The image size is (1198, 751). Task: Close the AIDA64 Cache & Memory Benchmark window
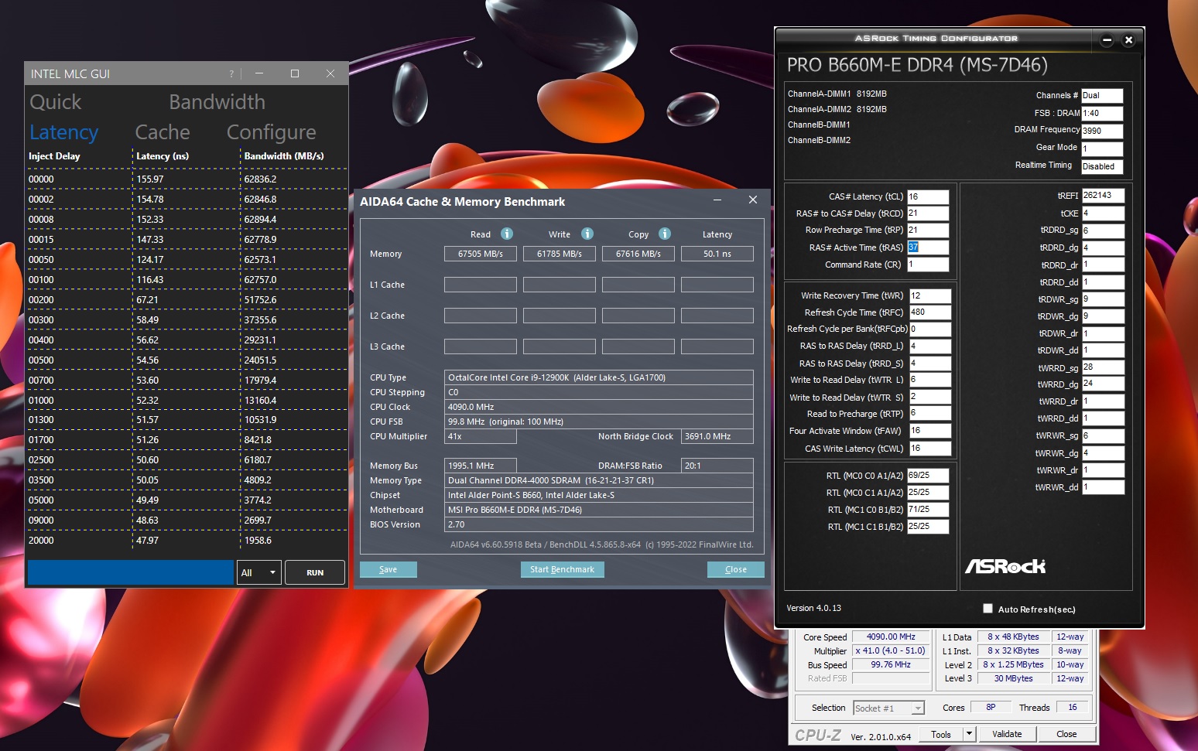[752, 200]
